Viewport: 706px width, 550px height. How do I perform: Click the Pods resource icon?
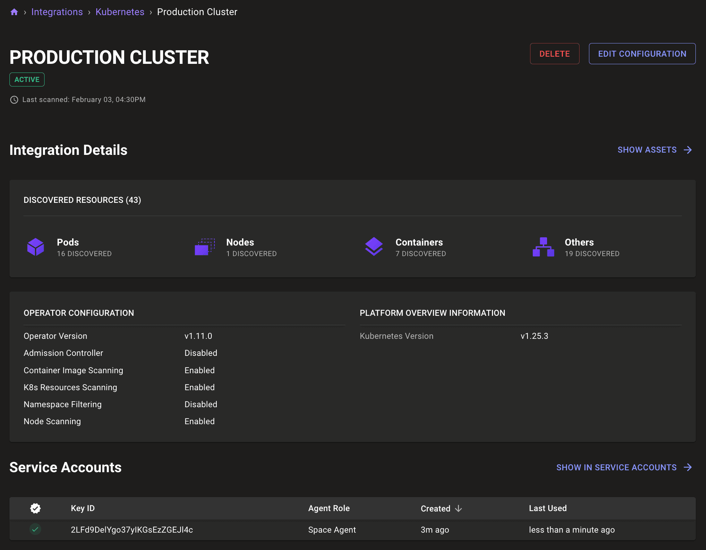coord(35,247)
